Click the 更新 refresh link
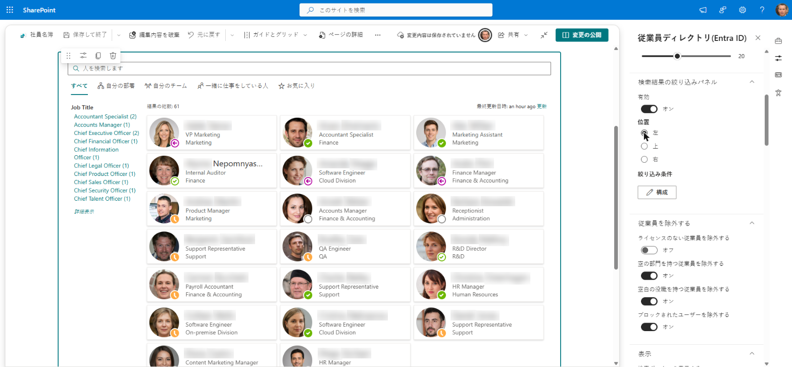Screen dimensions: 792x367 [541, 106]
